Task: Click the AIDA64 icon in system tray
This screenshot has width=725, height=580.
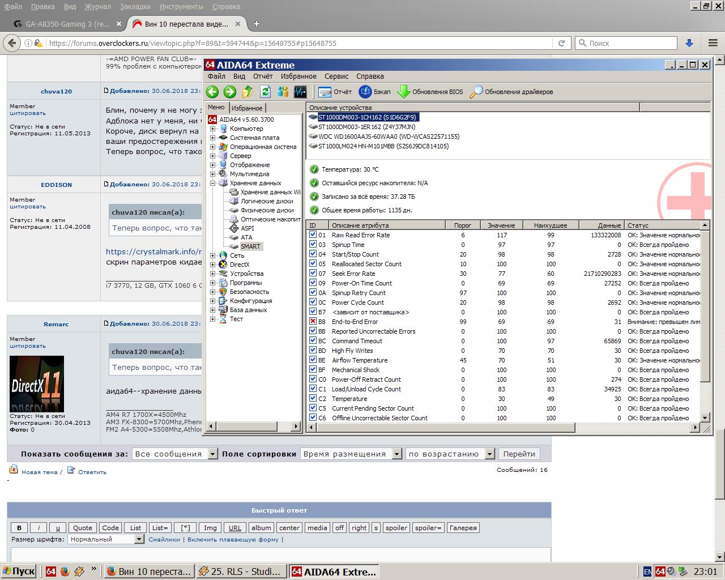Action: pyautogui.click(x=660, y=572)
